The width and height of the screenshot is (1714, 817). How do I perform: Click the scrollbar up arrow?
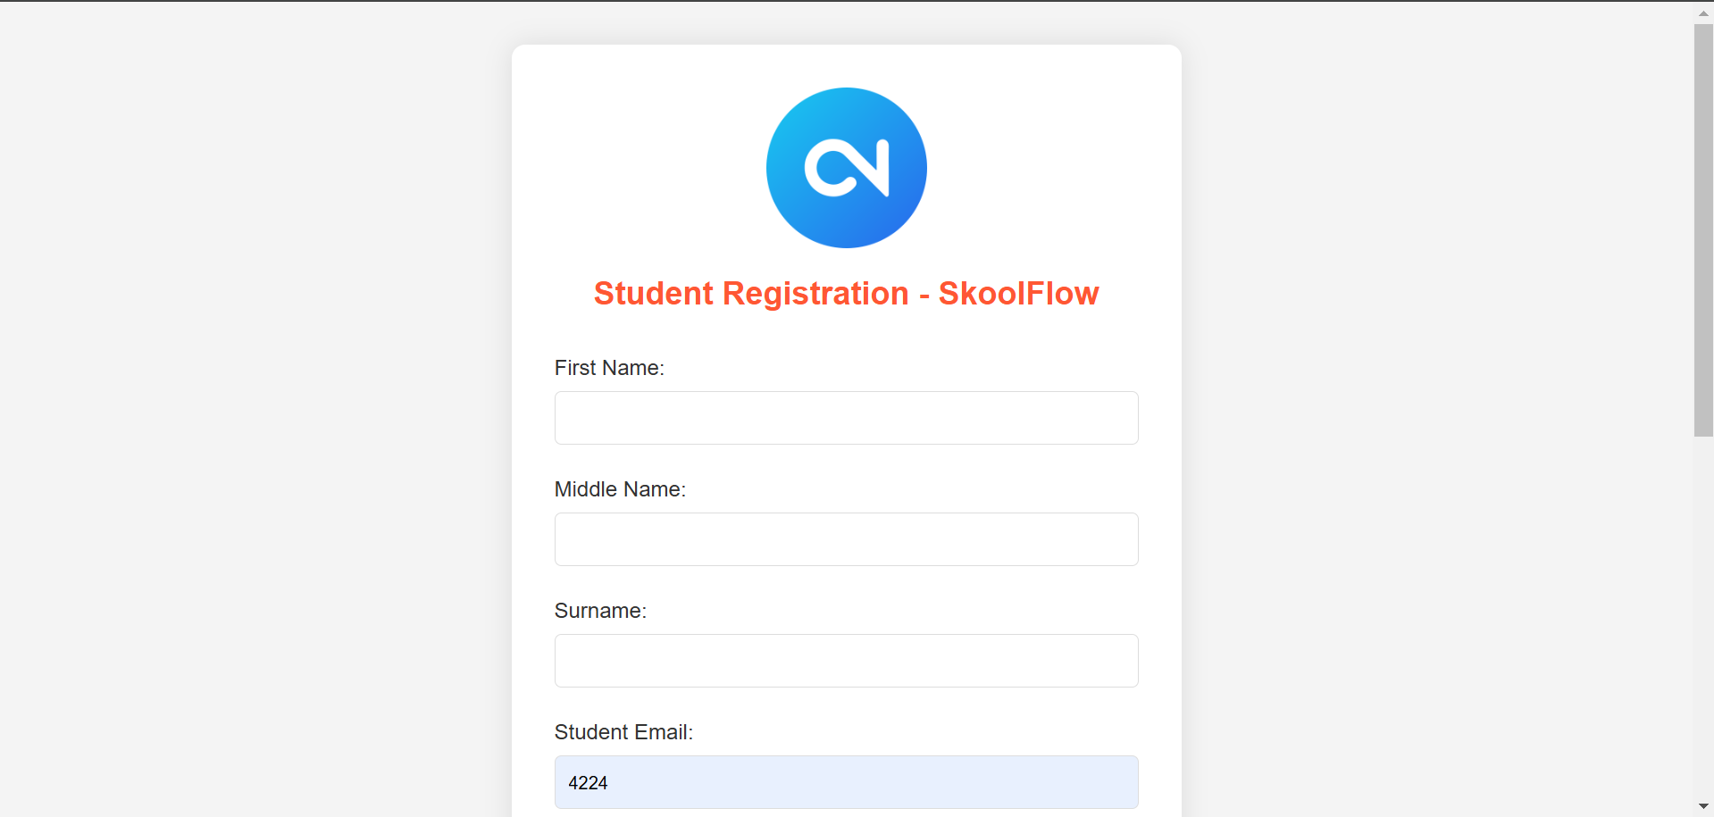coord(1703,13)
